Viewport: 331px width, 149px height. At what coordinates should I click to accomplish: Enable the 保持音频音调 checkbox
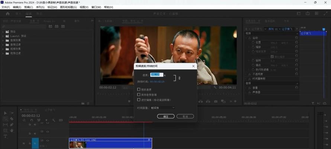pos(139,95)
